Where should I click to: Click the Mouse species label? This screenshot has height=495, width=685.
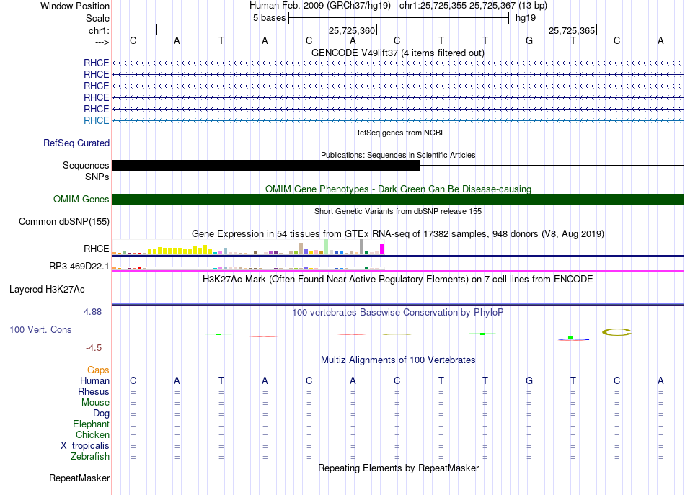pyautogui.click(x=95, y=403)
